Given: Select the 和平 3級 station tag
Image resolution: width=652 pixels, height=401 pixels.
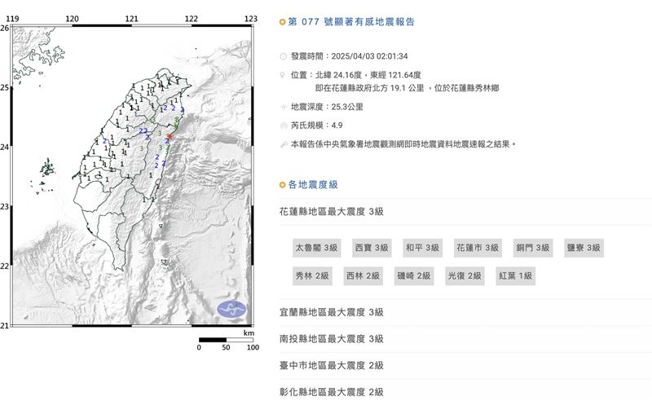Looking at the screenshot, I should 422,248.
